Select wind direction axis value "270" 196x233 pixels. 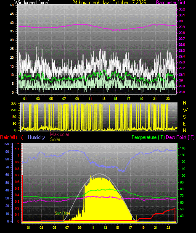pyautogui.click(x=13, y=110)
